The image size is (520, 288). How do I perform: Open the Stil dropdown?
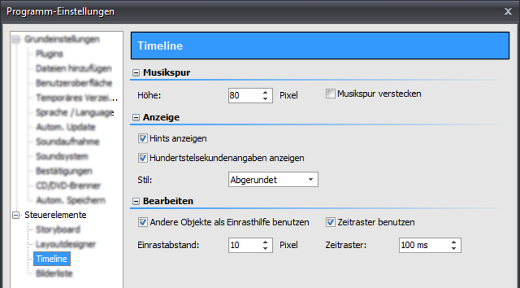pos(310,180)
